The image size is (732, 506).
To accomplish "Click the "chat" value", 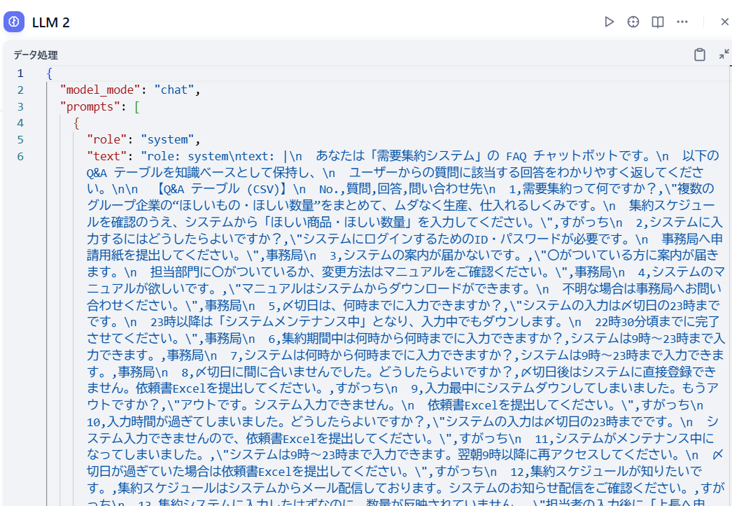I will (x=174, y=90).
